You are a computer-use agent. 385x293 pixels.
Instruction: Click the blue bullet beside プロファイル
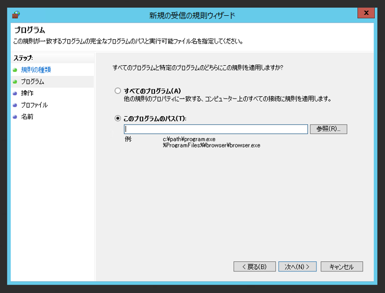15,105
